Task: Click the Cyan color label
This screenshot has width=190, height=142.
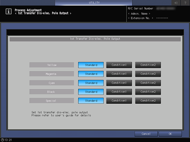Action: click(52, 83)
